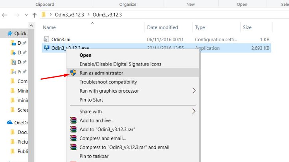The image size is (289, 162).
Task: Choose Troubleshoot compatibility from context menu
Action: click(108, 82)
